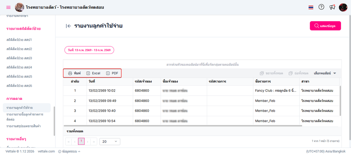The width and height of the screenshot is (351, 155).
Task: Open สถิติสัตว์ป่วย สสป3 report
Action: click(19, 58)
